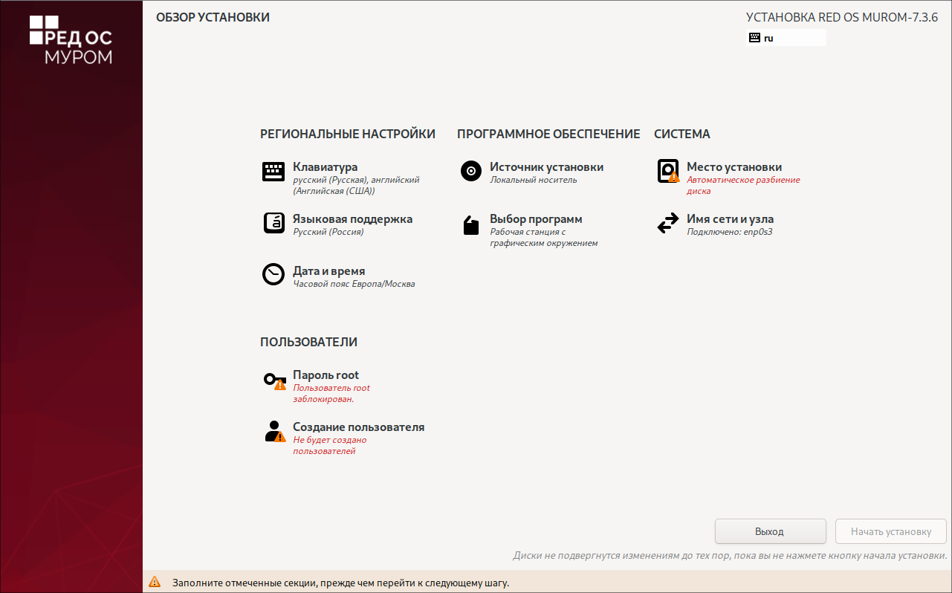Click the disc icon for Источник установки
This screenshot has width=952, height=593.
point(470,171)
